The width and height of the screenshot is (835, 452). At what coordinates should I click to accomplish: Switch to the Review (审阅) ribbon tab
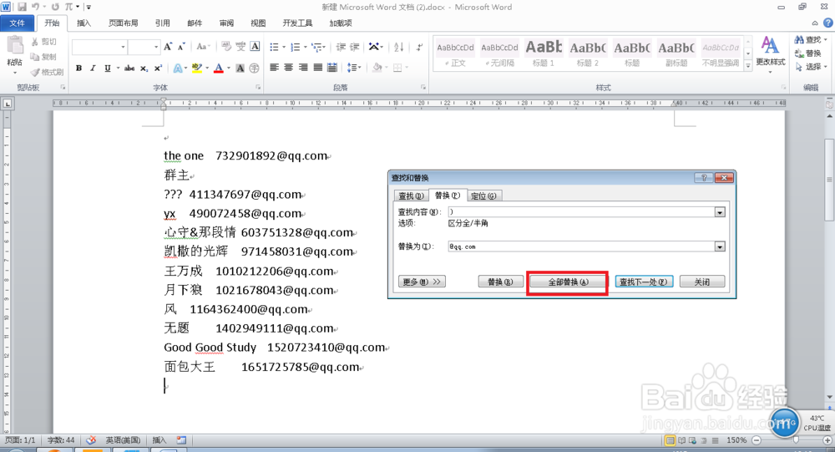click(226, 23)
